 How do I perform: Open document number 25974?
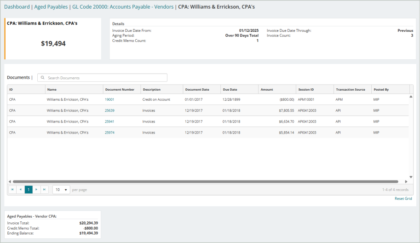[x=109, y=133]
